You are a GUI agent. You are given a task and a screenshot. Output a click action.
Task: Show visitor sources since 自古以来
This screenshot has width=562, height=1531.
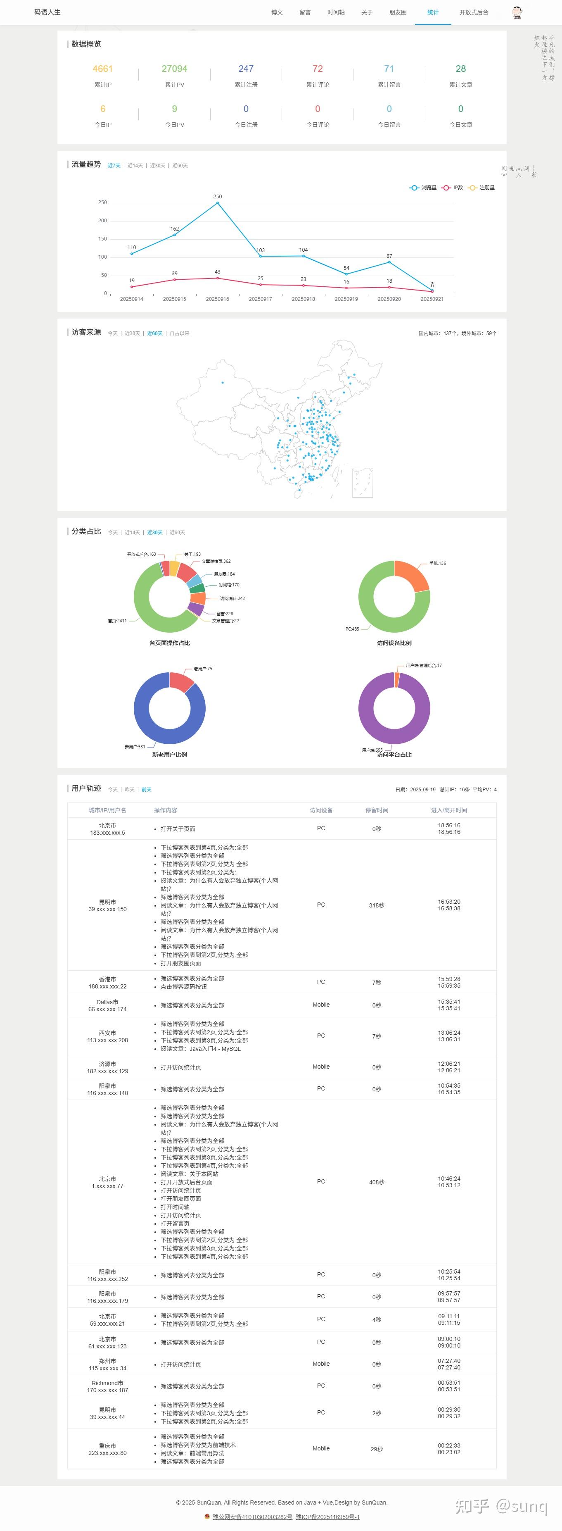pyautogui.click(x=179, y=333)
